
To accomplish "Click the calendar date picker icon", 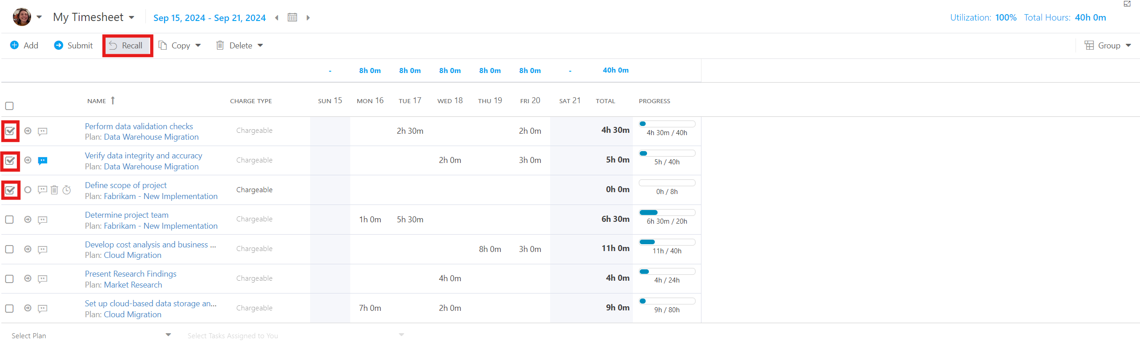I will click(292, 17).
